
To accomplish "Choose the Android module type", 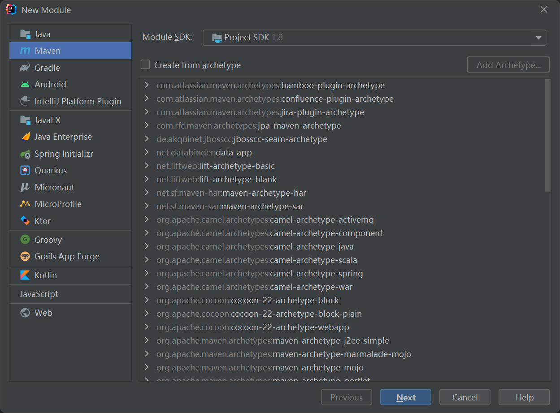I will coord(49,84).
